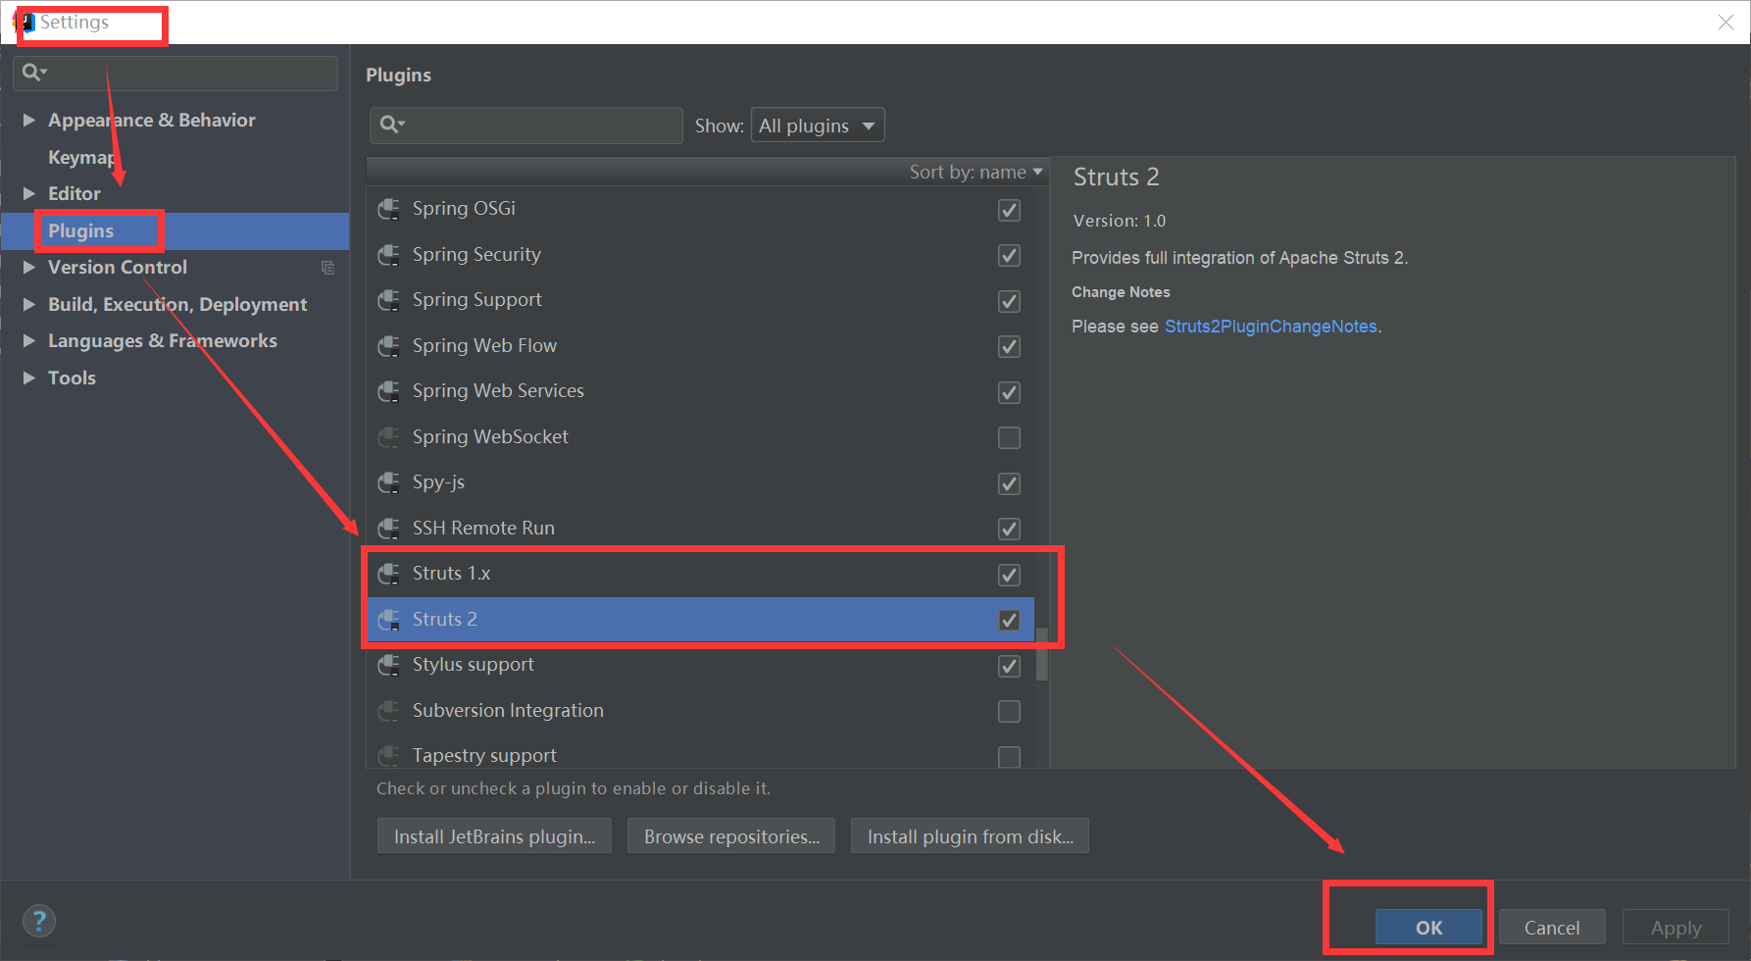Select Appearance & Behavior settings category
Screen dimensions: 1751x961
152,120
